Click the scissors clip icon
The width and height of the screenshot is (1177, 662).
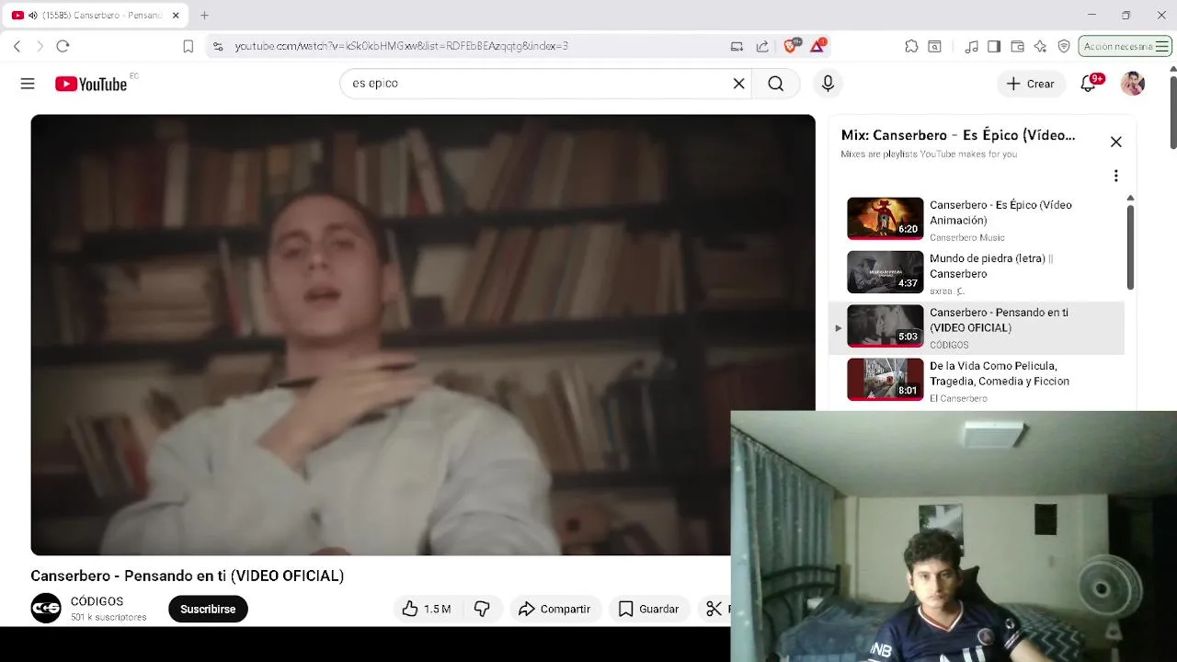coord(714,609)
